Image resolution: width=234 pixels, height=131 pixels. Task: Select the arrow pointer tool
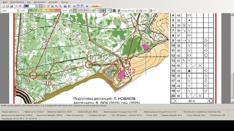41,6
